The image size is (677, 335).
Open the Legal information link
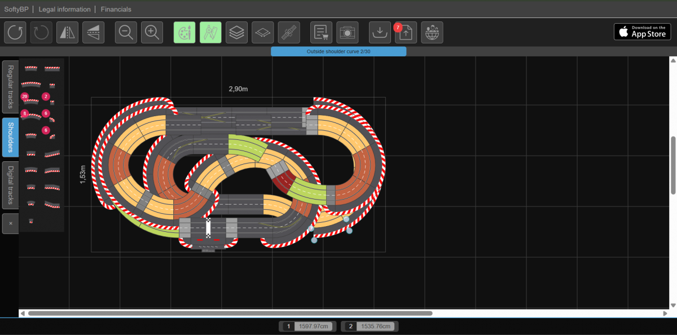pos(64,10)
